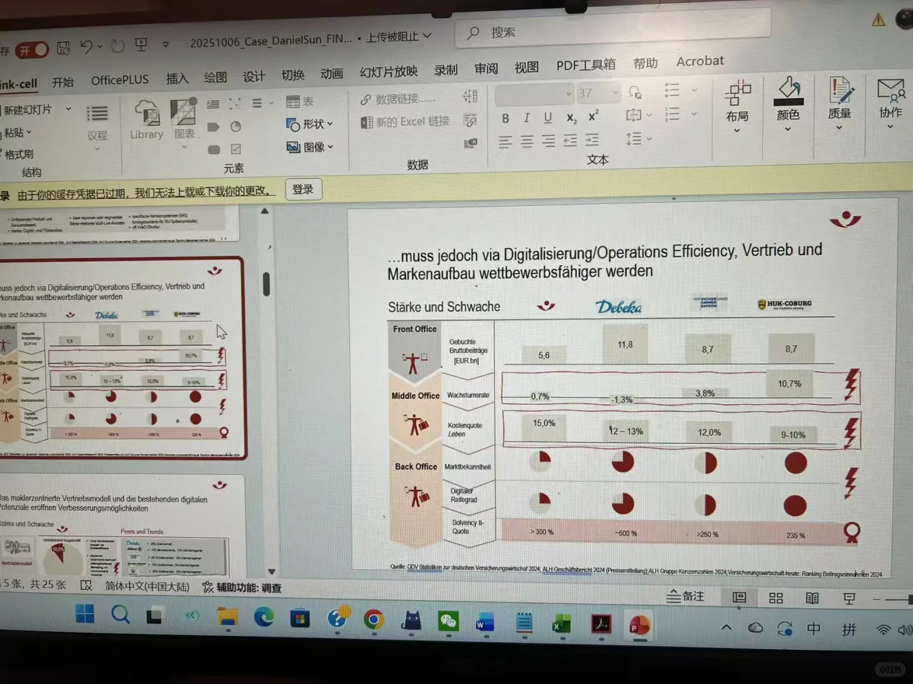913x684 pixels.
Task: Open the think-cell Library
Action: tap(146, 120)
